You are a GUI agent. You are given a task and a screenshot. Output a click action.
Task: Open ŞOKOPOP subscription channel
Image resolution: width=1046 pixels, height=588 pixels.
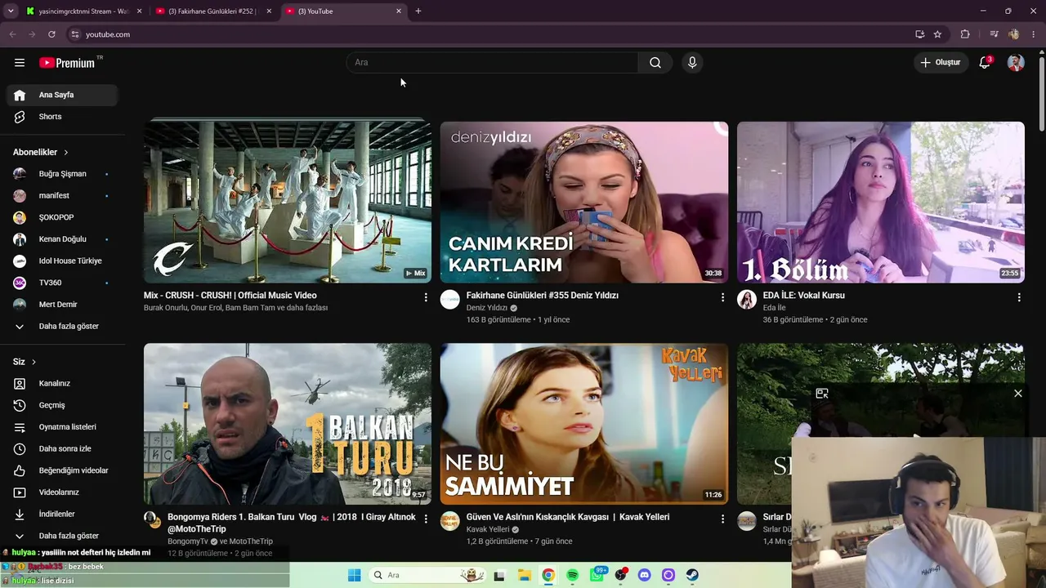(x=62, y=217)
